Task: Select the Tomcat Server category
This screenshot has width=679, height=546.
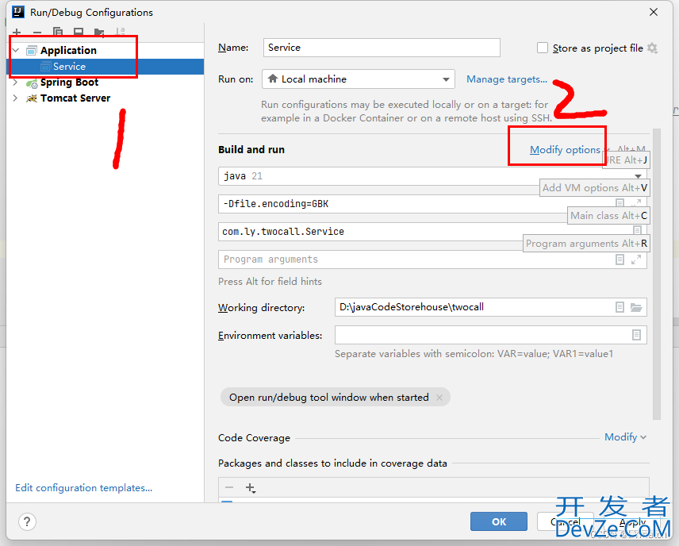Action: coord(75,98)
